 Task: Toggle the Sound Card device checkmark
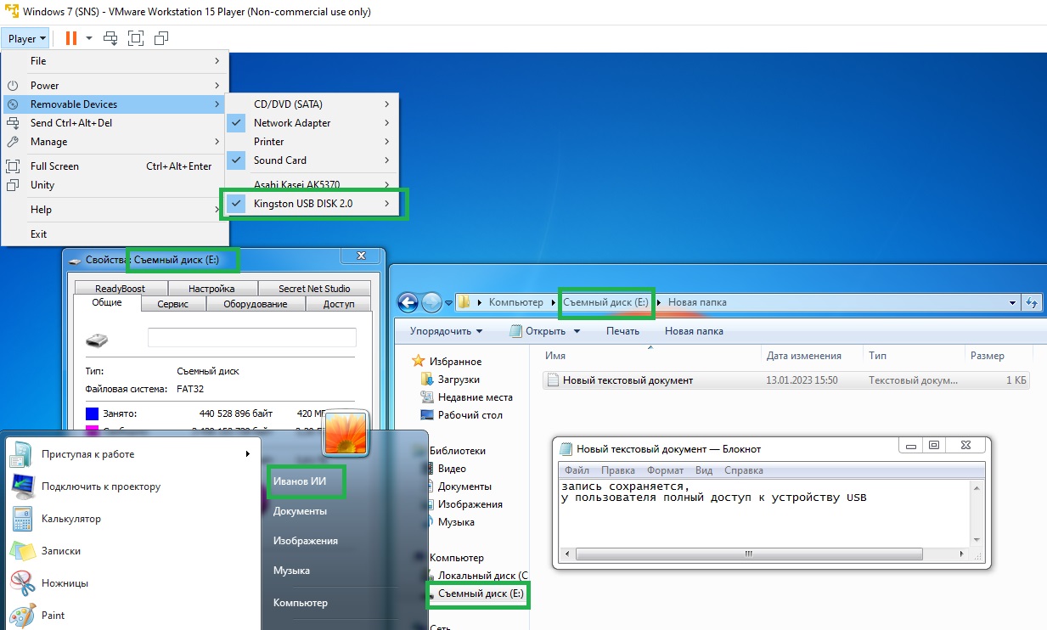point(279,160)
